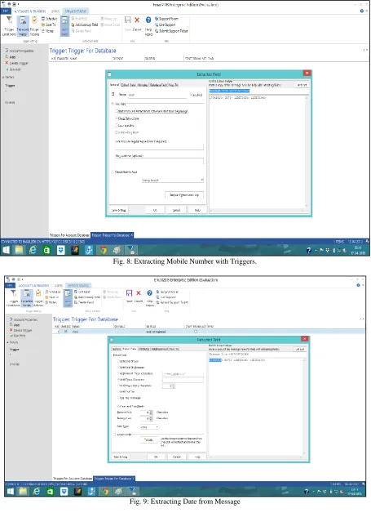
Task: Open Help Topics question icon in Fig. 9 ribbon
Action: [x=149, y=292]
